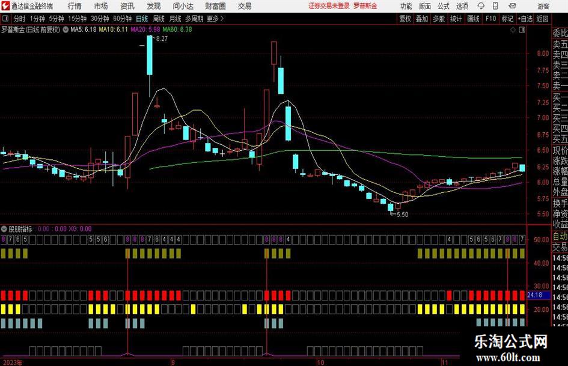Open the 版面 menu
Viewport: 568px width, 366px height.
coord(425,6)
